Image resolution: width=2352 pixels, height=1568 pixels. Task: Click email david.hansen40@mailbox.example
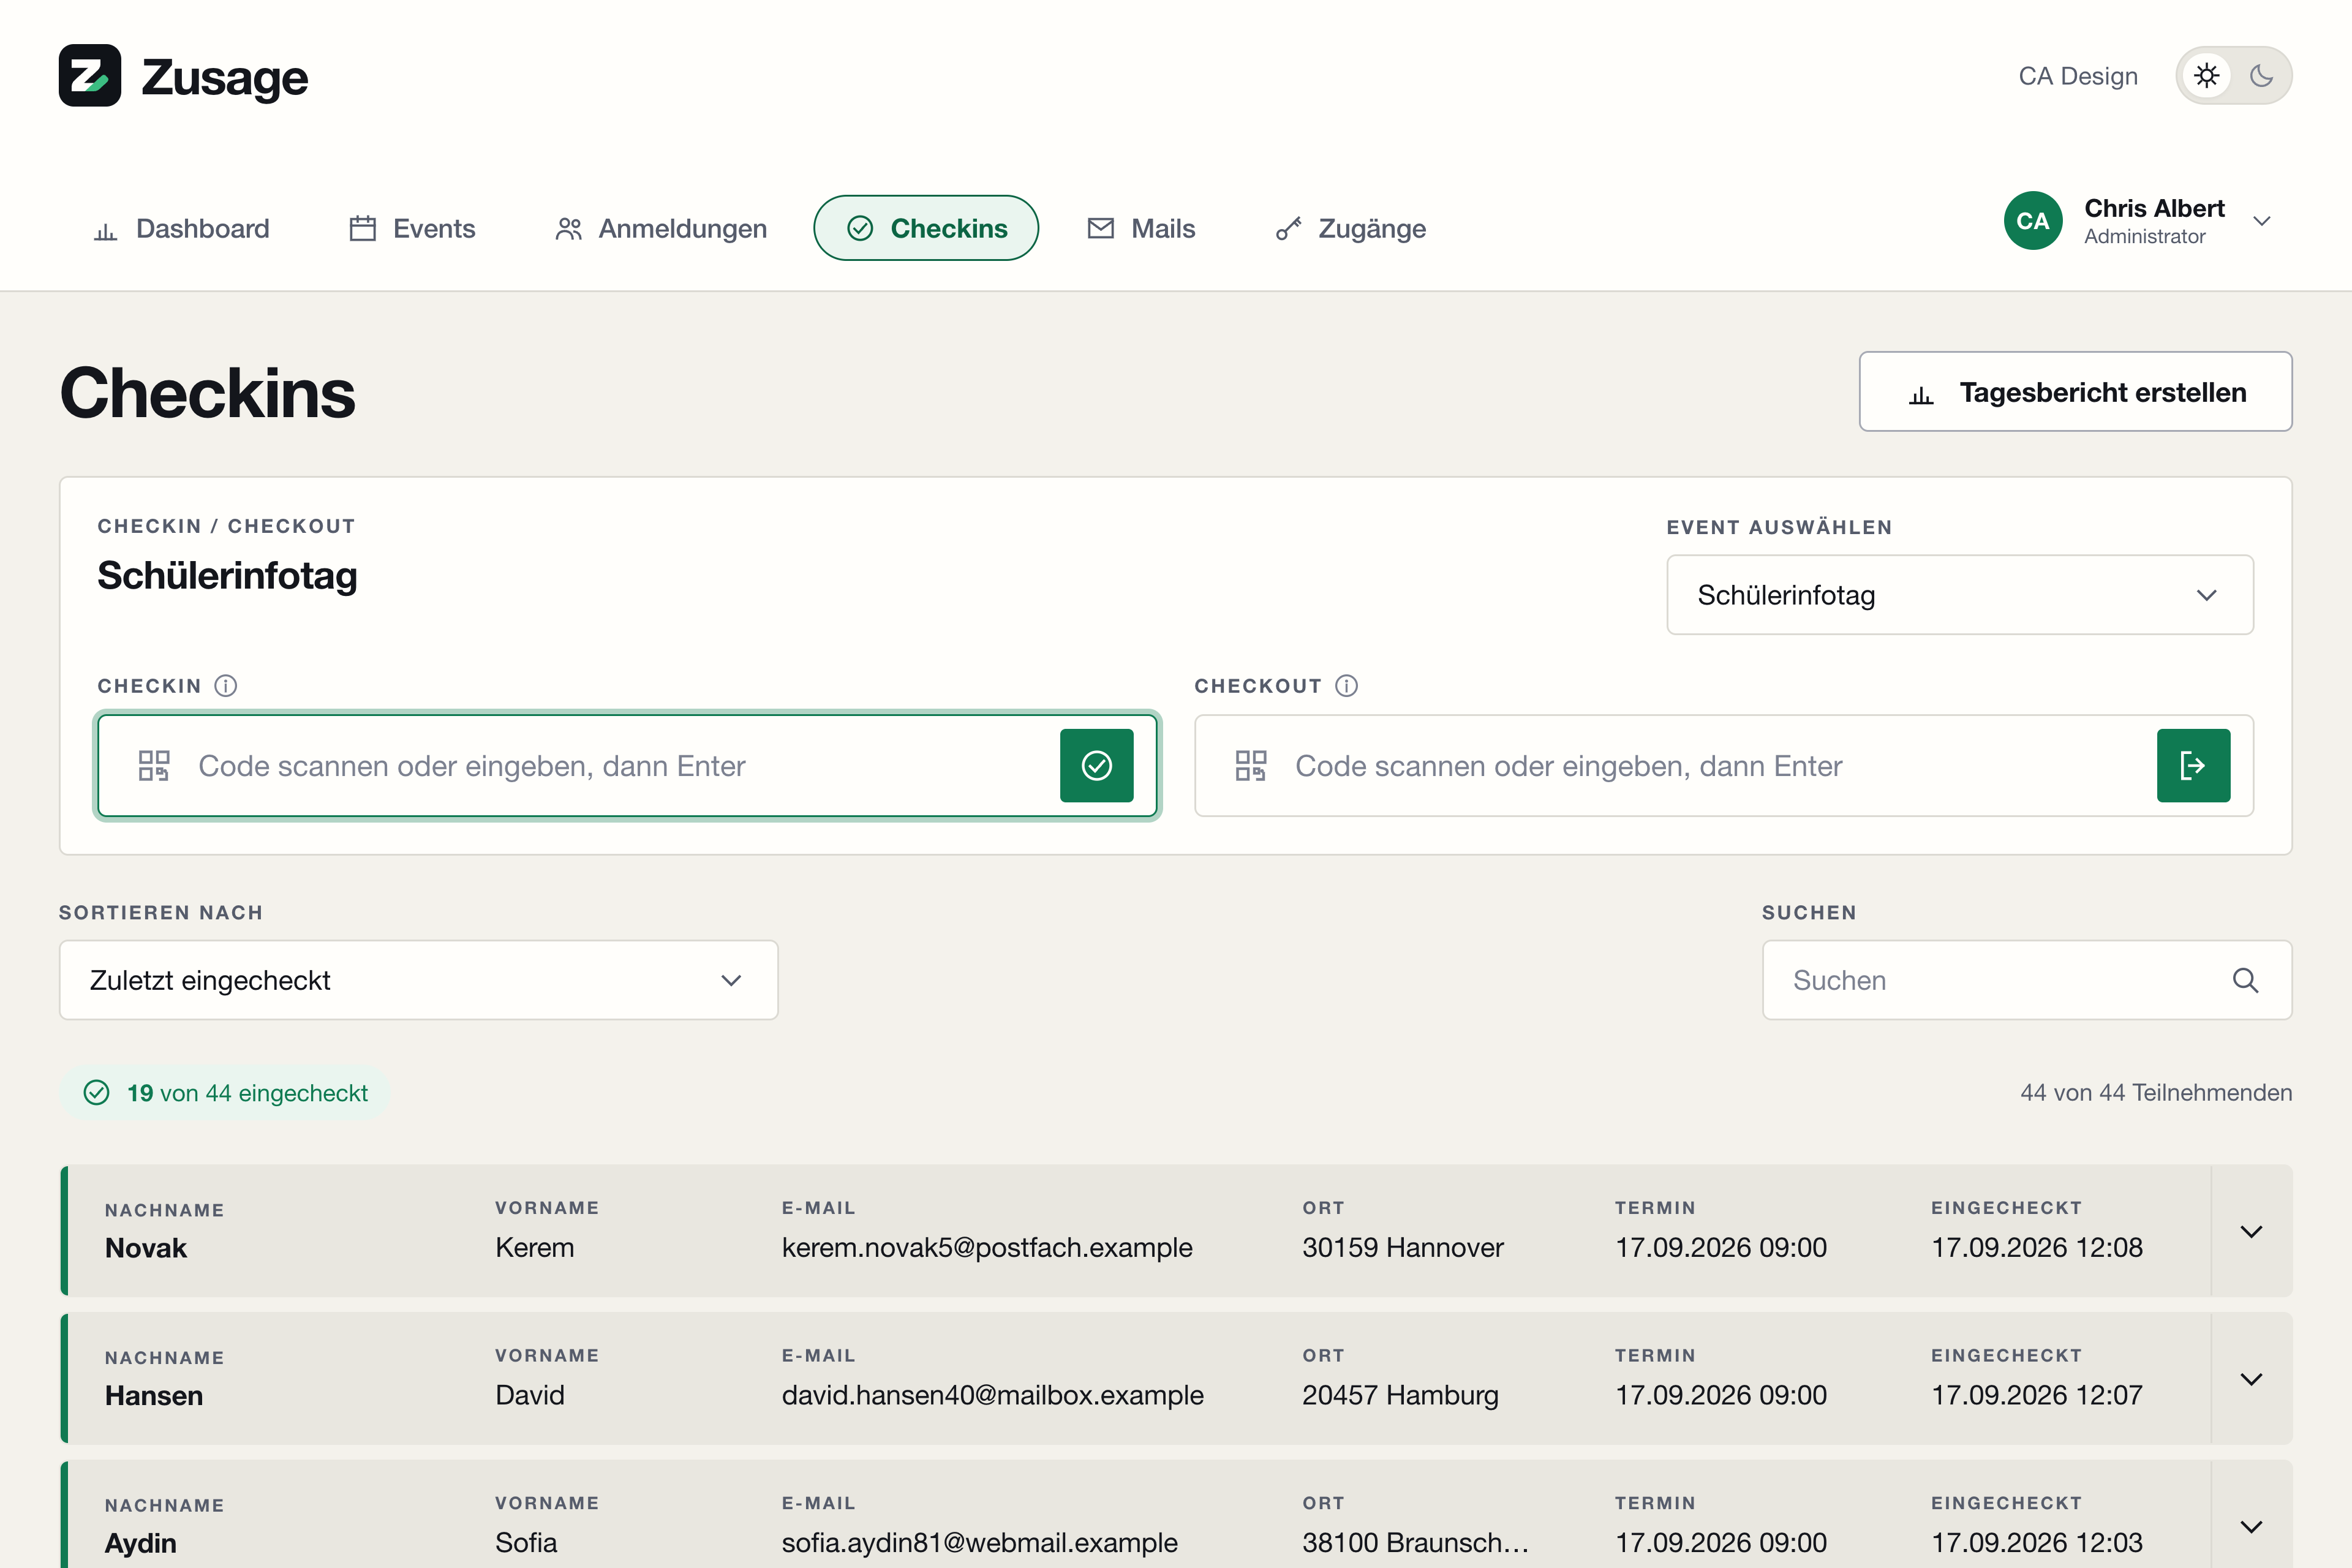(993, 1395)
